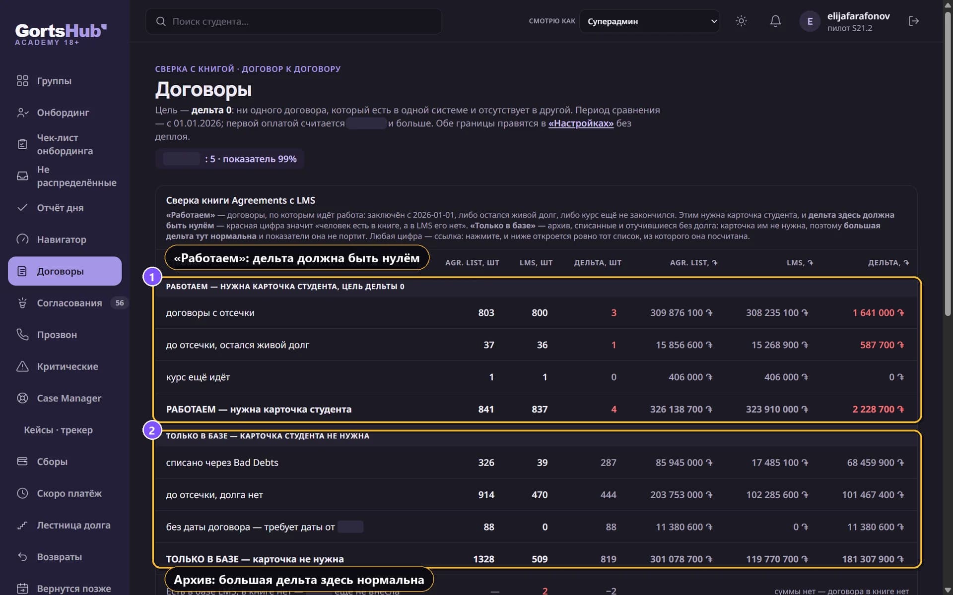This screenshot has width=953, height=595.
Task: Open the «Настройках» link
Action: coord(581,123)
